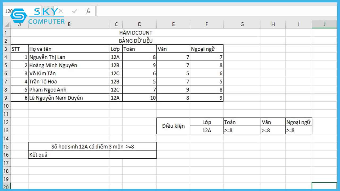The width and height of the screenshot is (340, 191).
Task: Click the Văn score 9 for Phạm Ngọc Anh
Action: [x=173, y=90]
